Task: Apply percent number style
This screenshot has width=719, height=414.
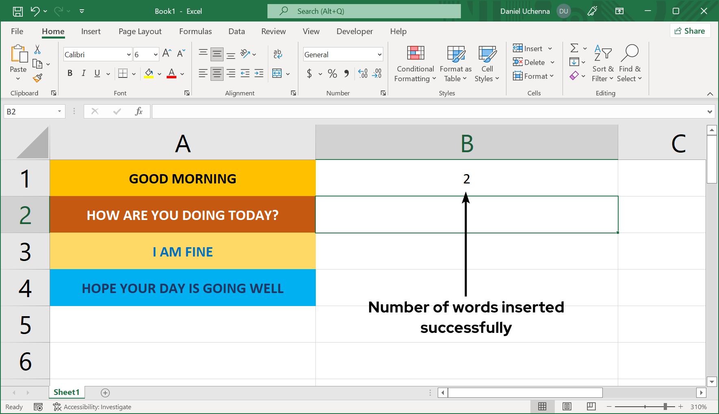Action: pos(332,73)
